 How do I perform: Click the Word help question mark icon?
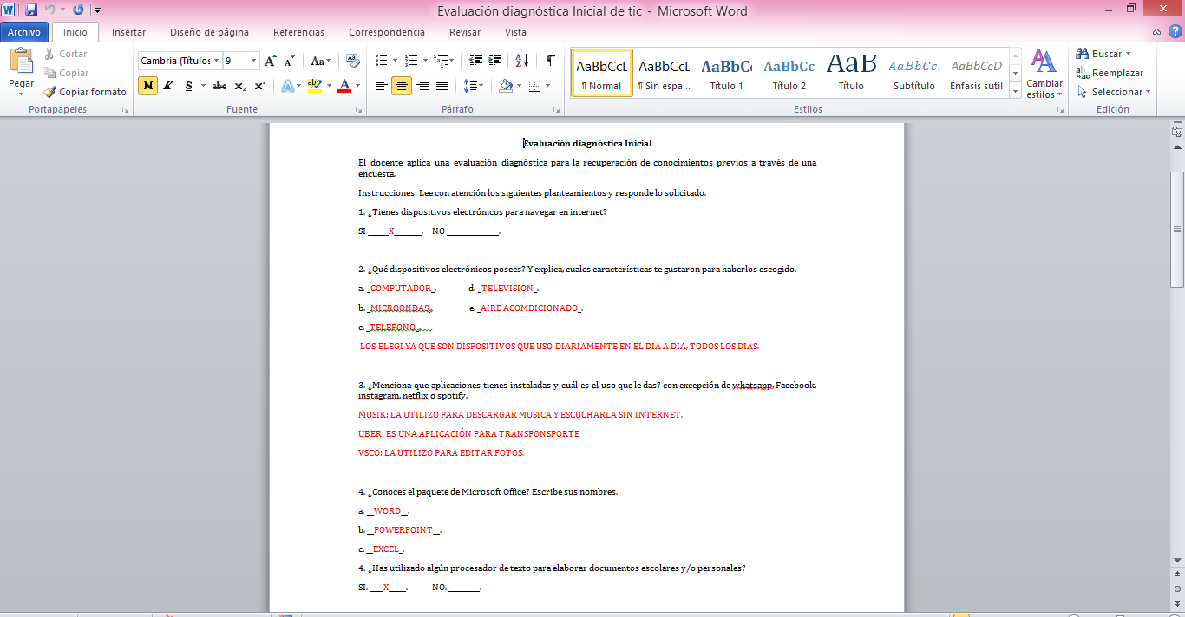[1174, 31]
